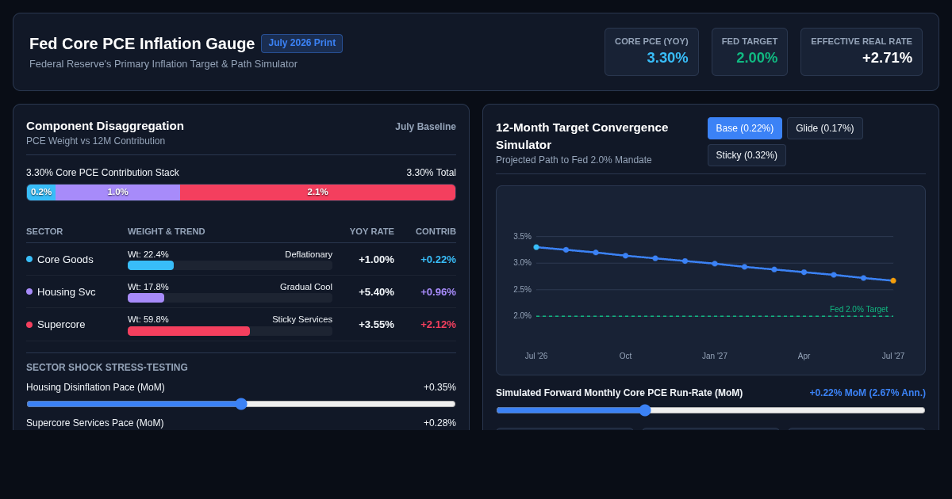Click the Sticky Services trend label

tap(302, 319)
